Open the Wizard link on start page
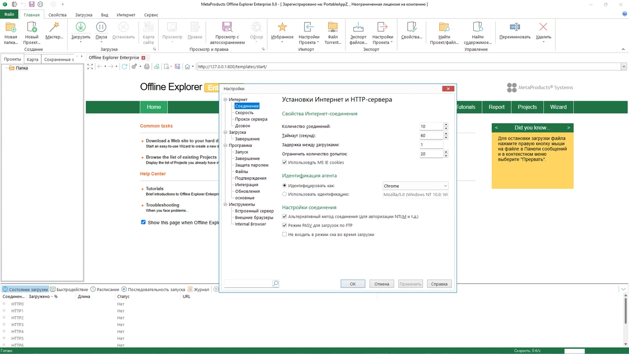The width and height of the screenshot is (629, 354). [558, 107]
